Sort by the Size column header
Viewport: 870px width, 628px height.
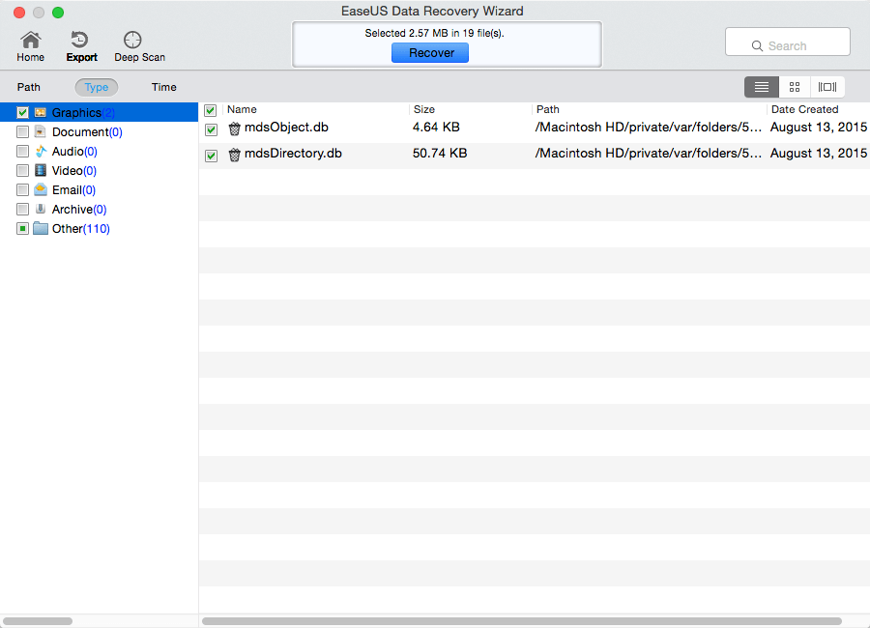424,109
